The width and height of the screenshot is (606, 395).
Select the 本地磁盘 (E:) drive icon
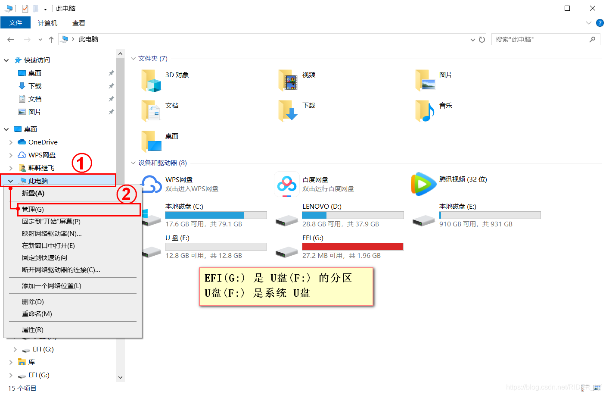(424, 221)
